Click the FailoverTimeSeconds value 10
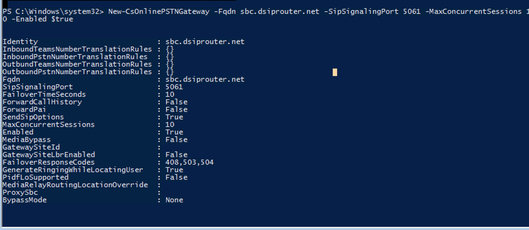This screenshot has height=230, width=529. [170, 94]
